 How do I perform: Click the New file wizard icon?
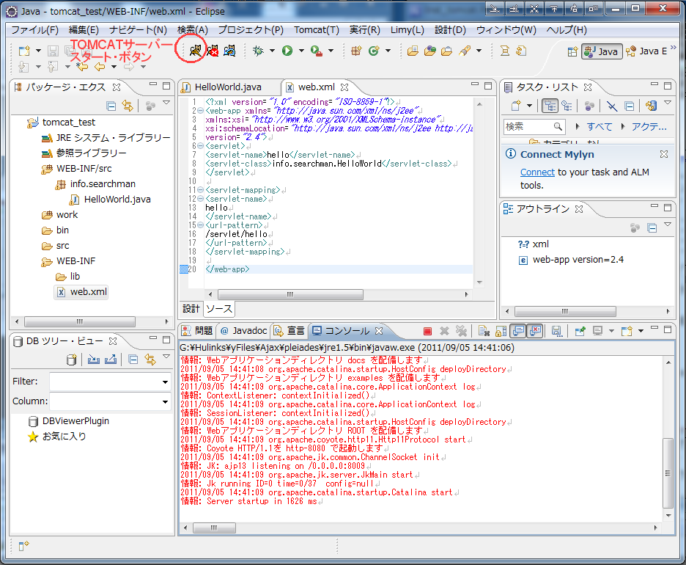[x=24, y=51]
